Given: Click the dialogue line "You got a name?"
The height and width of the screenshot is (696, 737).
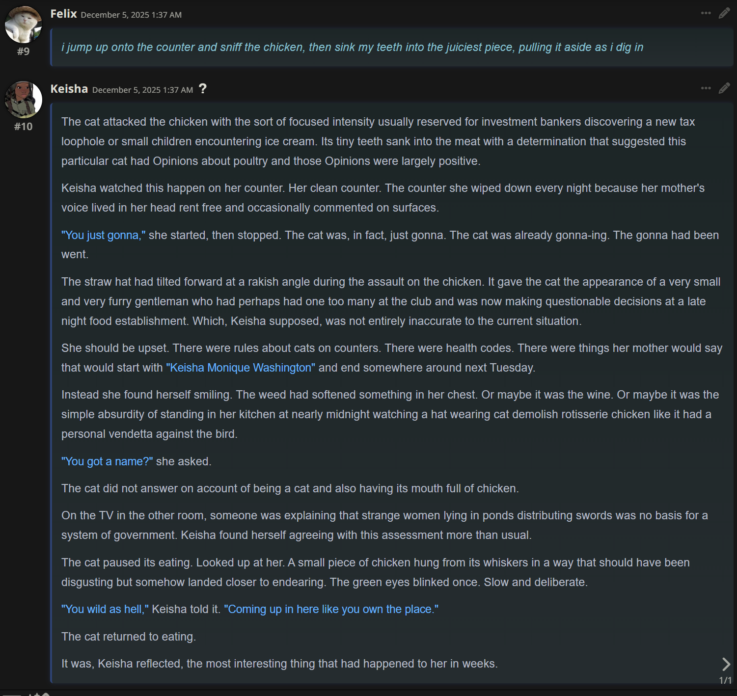Looking at the screenshot, I should coord(107,461).
